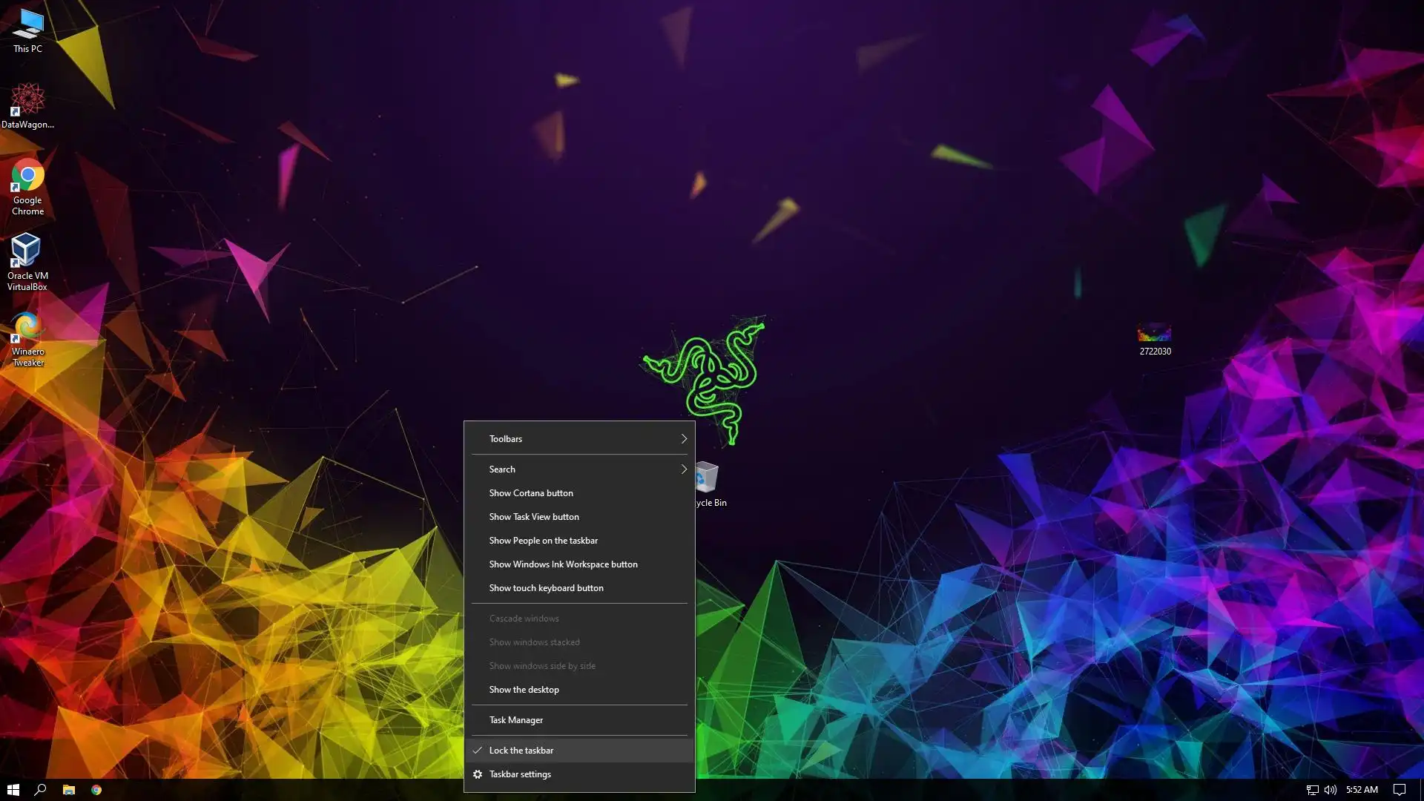
Task: Open the taskbar search magnifier icon
Action: 41,789
